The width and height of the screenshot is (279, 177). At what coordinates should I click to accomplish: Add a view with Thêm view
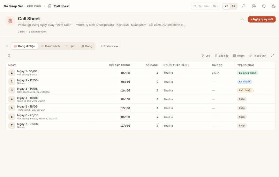pos(109,46)
